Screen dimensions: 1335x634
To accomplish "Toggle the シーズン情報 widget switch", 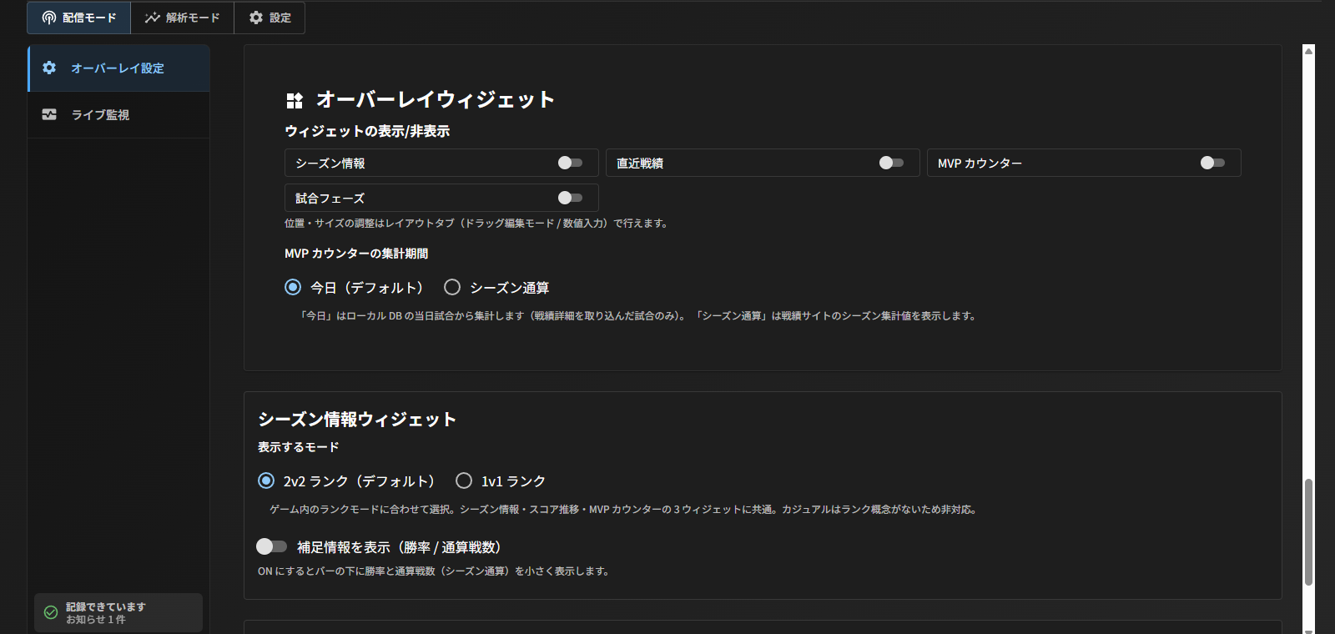I will pos(571,163).
